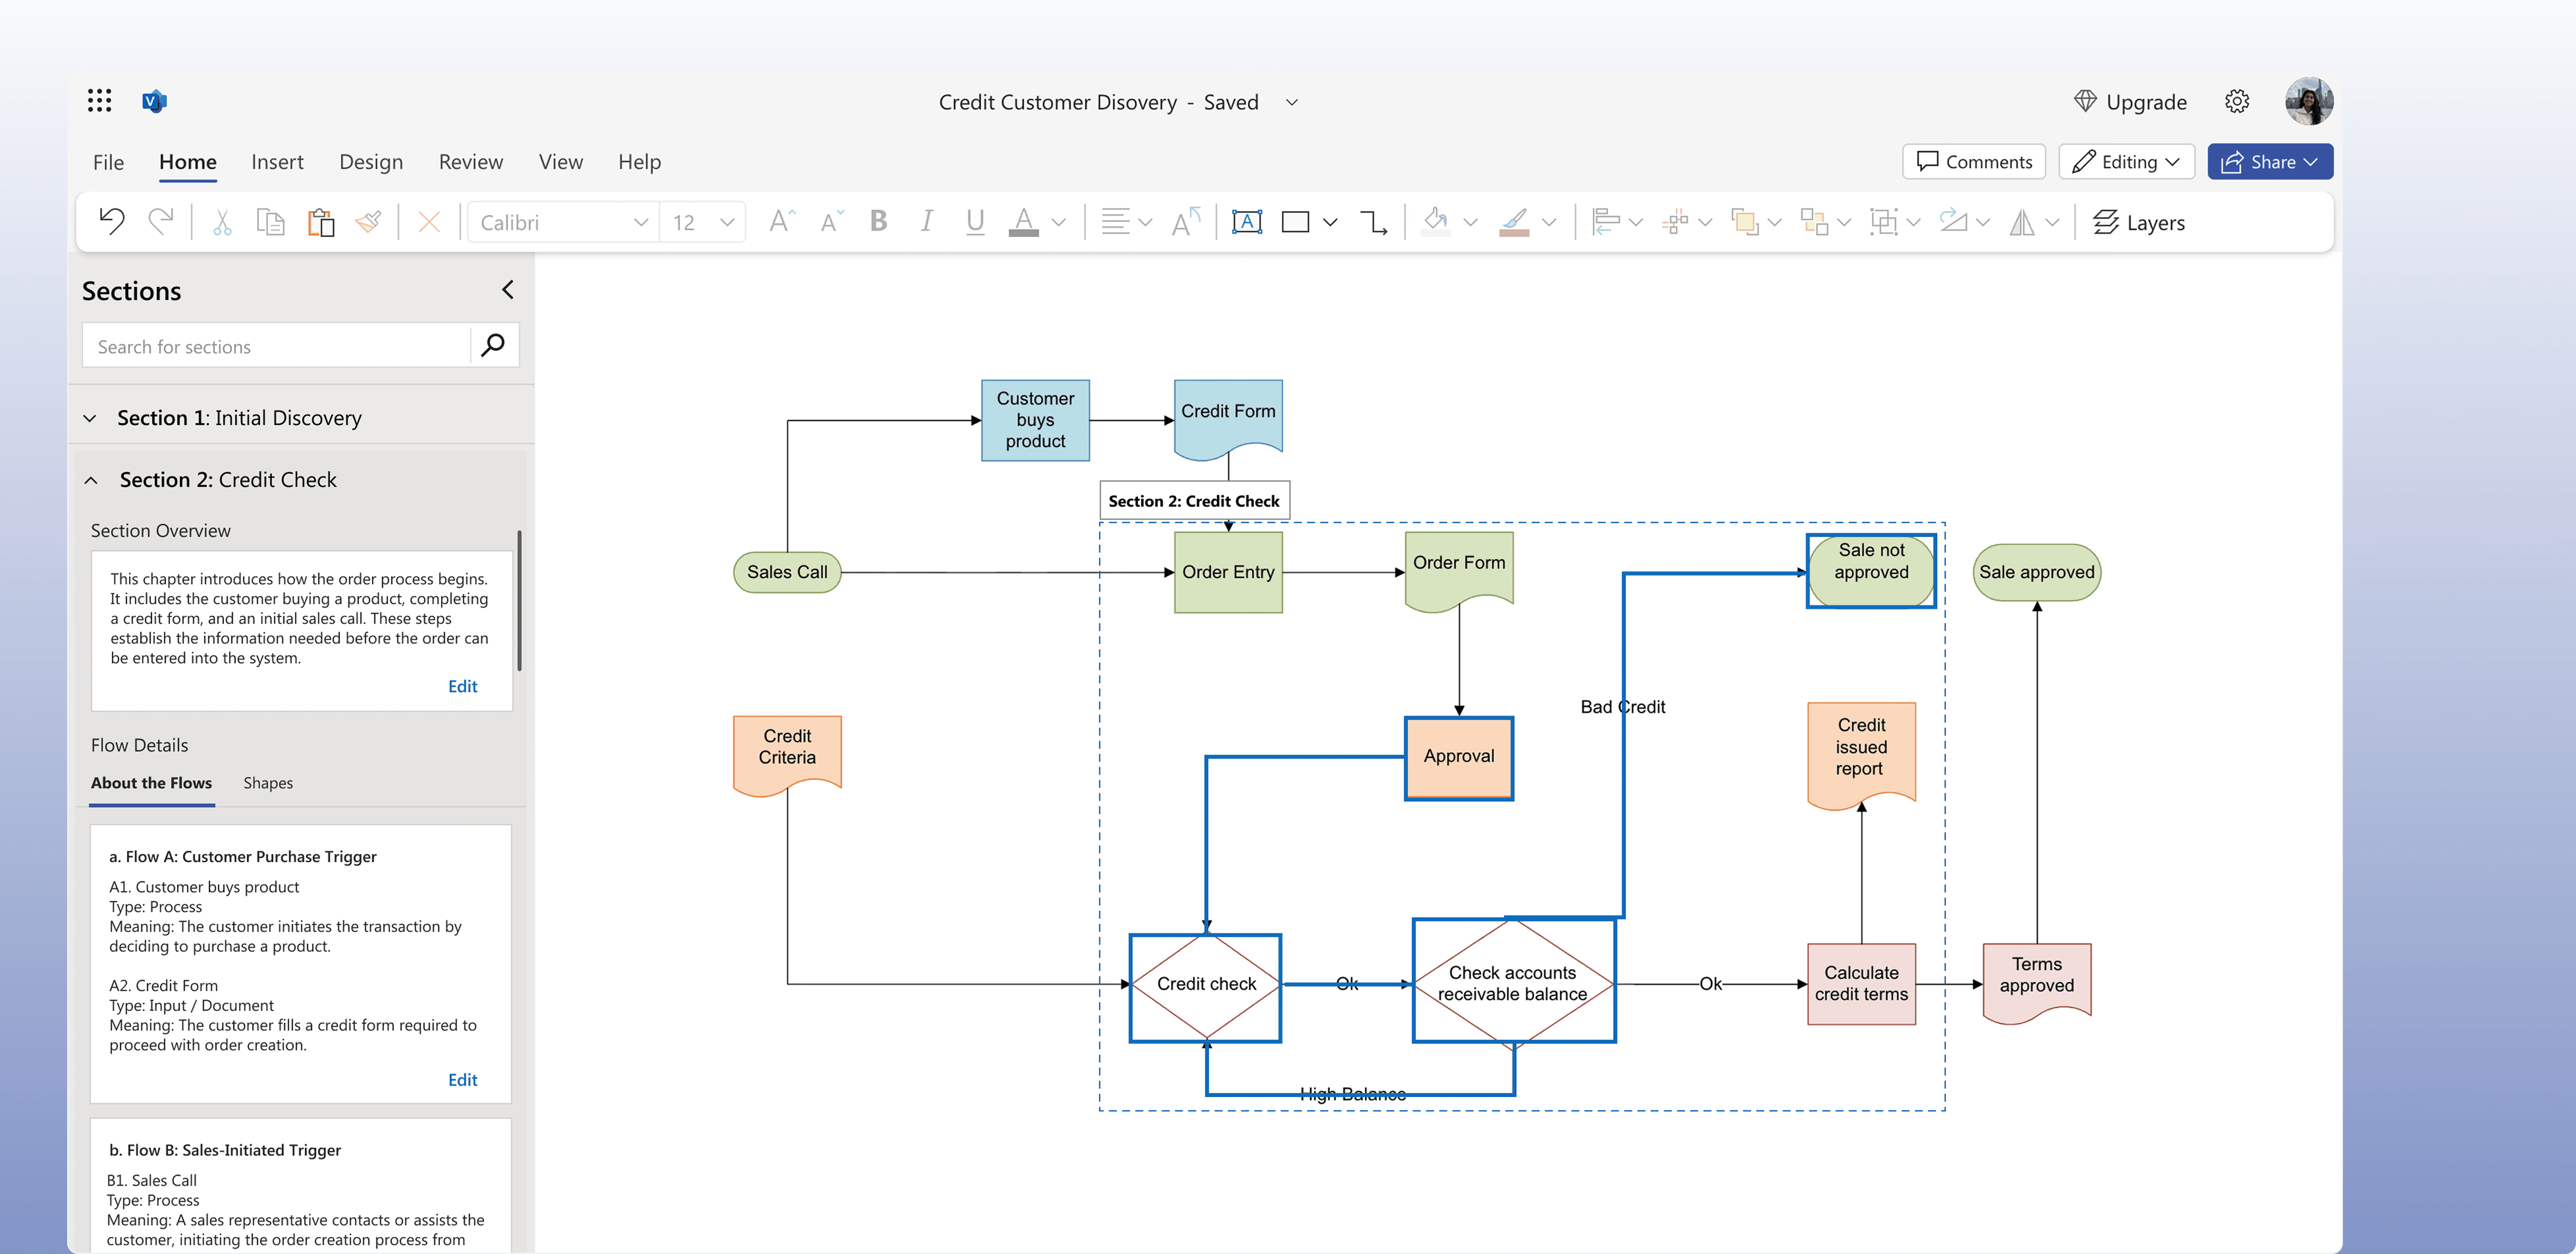This screenshot has width=2576, height=1254.
Task: Open the Calibri font dropdown
Action: coord(640,222)
